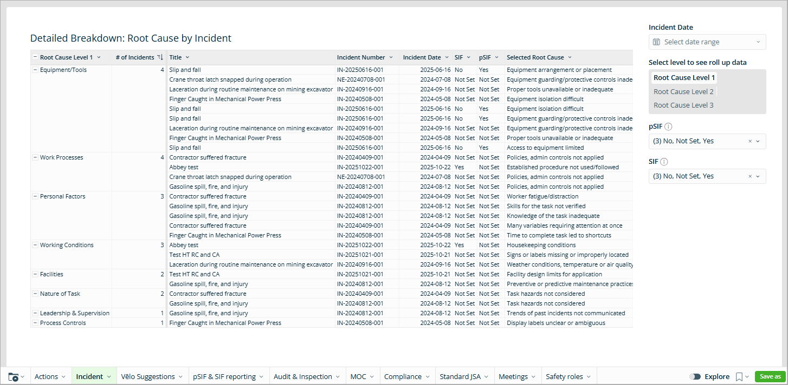Open the pSIF filter dropdown

[x=758, y=141]
